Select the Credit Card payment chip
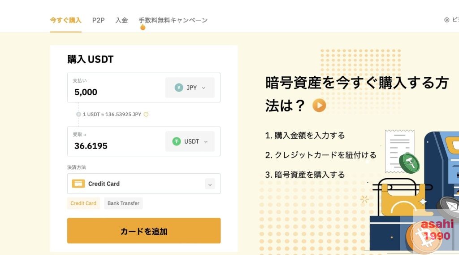Image resolution: width=459 pixels, height=255 pixels. click(83, 203)
